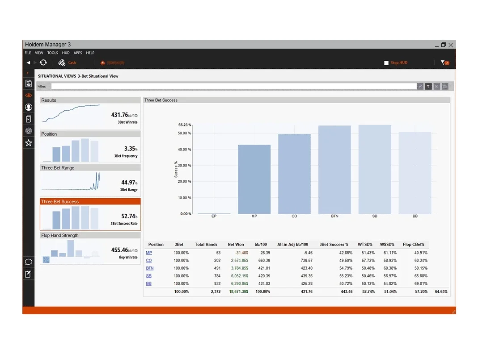Click the back navigation arrow
Image resolution: width=478 pixels, height=354 pixels.
(x=28, y=62)
